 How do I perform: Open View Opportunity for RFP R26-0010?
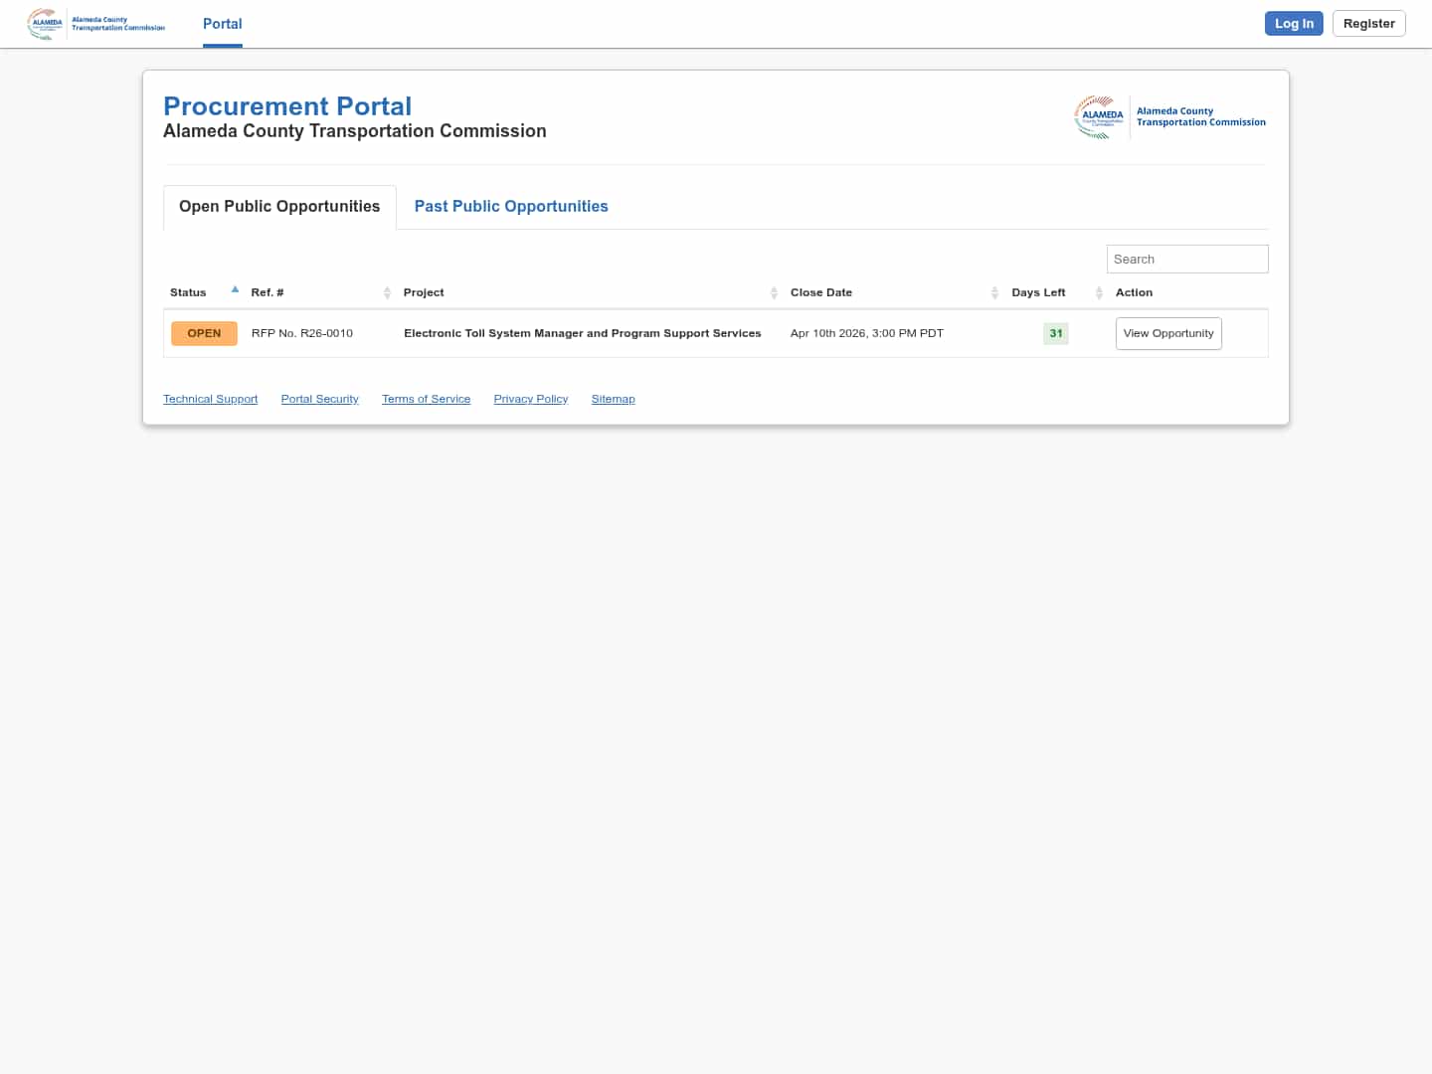[1168, 333]
